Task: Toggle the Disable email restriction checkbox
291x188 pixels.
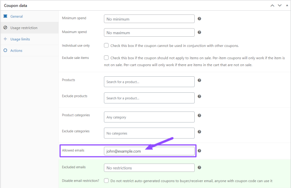Action: (106, 181)
